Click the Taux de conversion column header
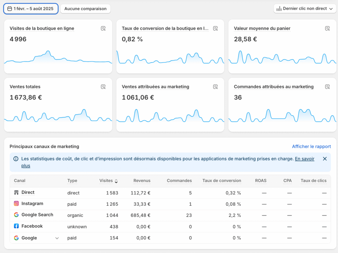Viewport: 338px width, 253px height. (221, 181)
